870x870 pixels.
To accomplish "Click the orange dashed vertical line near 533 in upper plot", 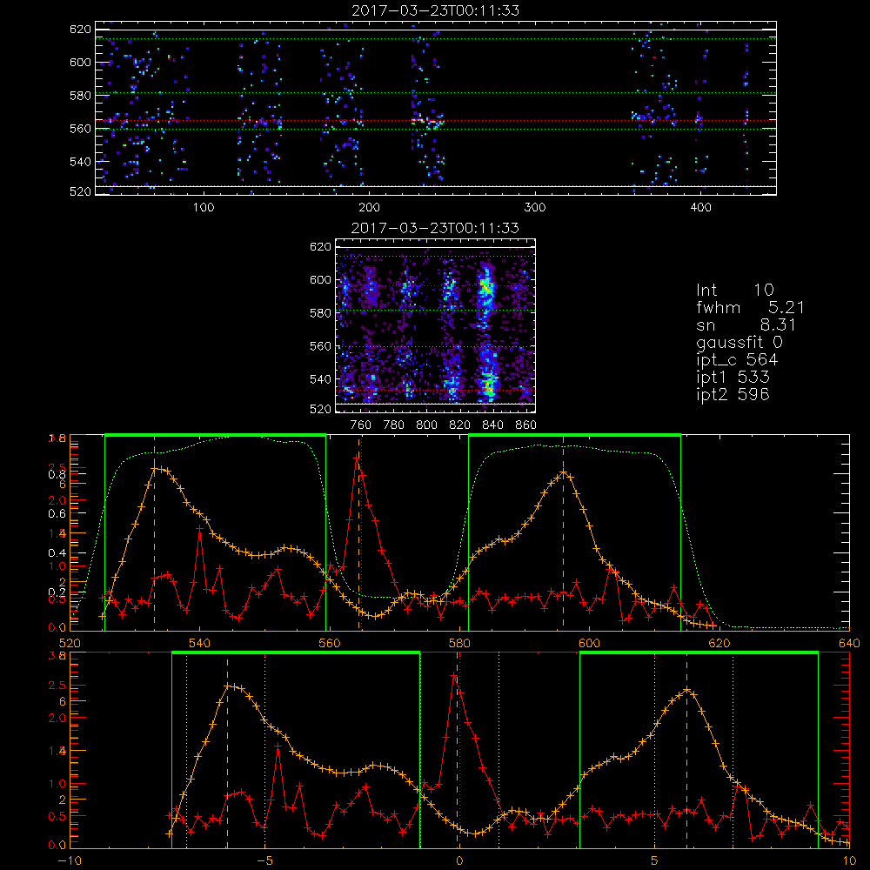I will tap(154, 532).
